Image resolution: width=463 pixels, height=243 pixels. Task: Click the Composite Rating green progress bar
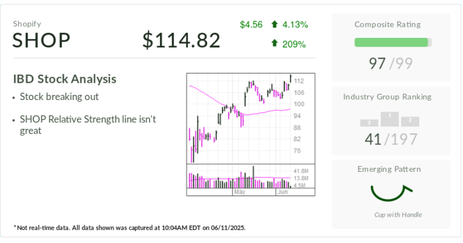point(393,42)
